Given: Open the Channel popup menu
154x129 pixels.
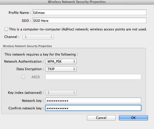Looking at the screenshot, I should [x=38, y=37].
